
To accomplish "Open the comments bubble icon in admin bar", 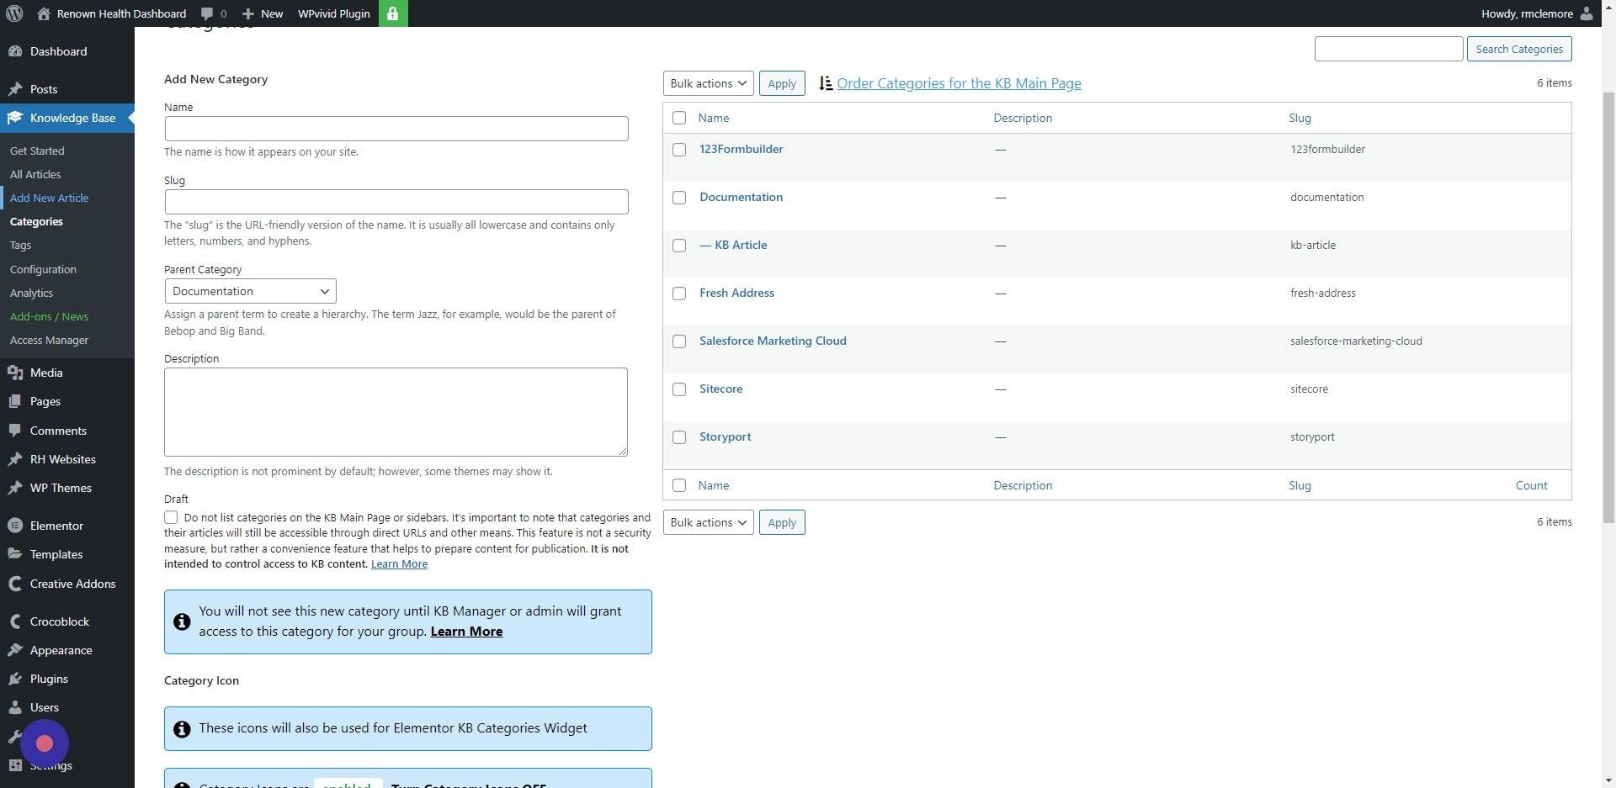I will click(207, 14).
